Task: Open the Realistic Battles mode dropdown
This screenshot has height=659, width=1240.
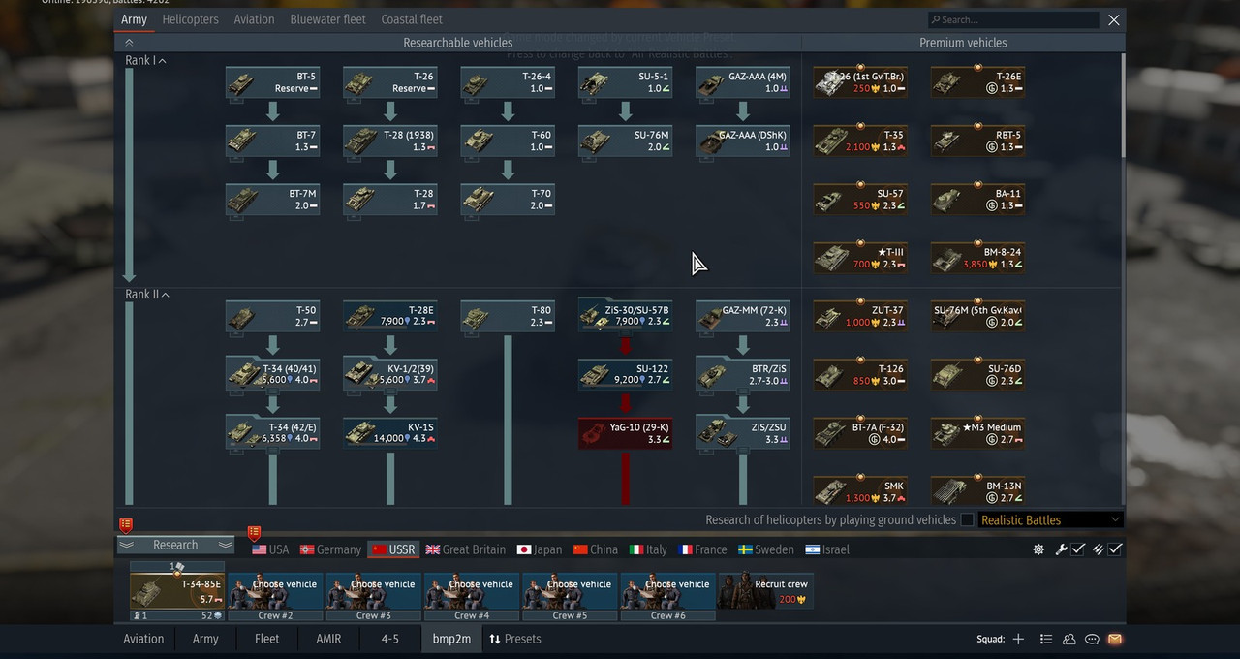Action: click(x=1050, y=520)
